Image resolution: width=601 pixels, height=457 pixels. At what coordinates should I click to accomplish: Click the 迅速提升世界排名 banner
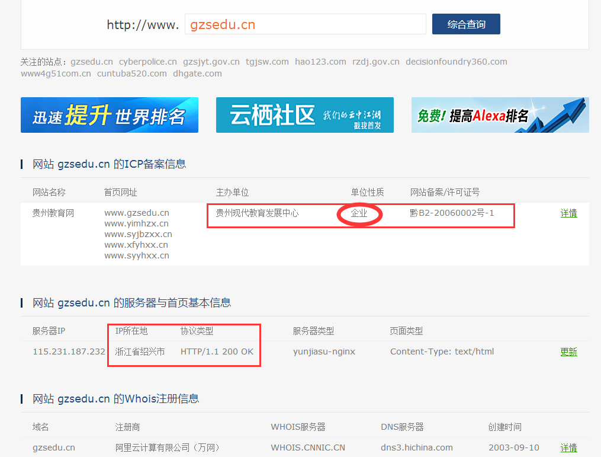(x=110, y=115)
